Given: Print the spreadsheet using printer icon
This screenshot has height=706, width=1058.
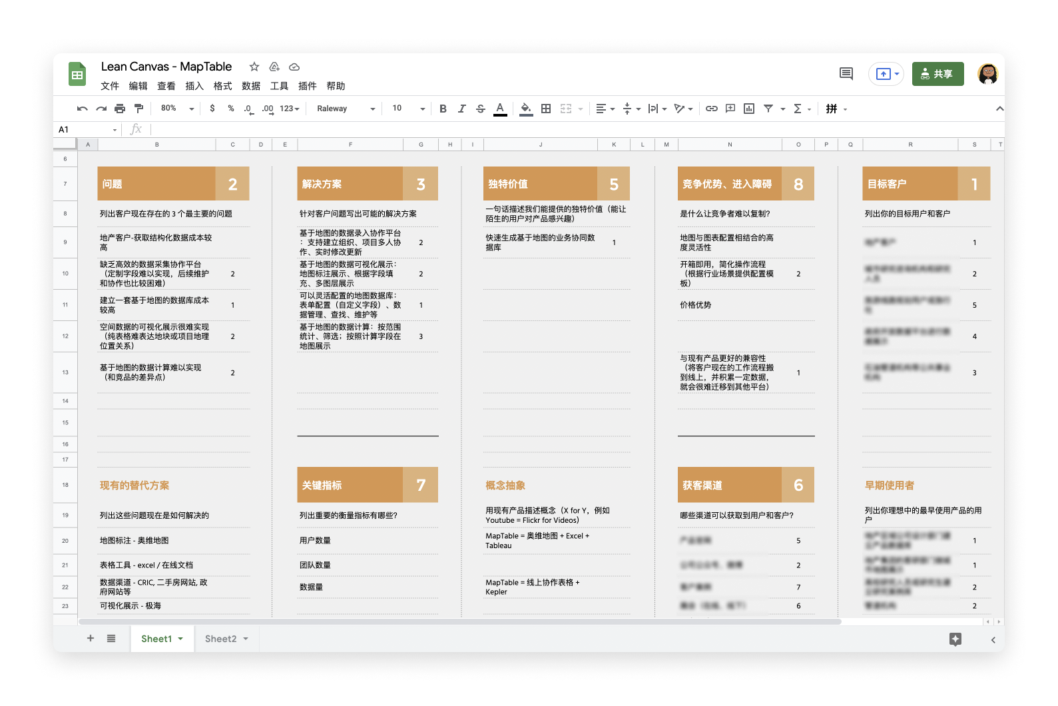Looking at the screenshot, I should [x=120, y=109].
